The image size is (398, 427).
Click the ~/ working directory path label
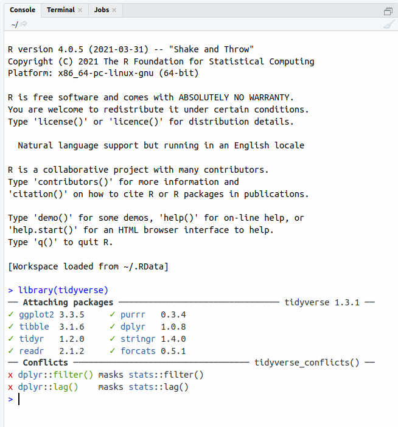15,24
